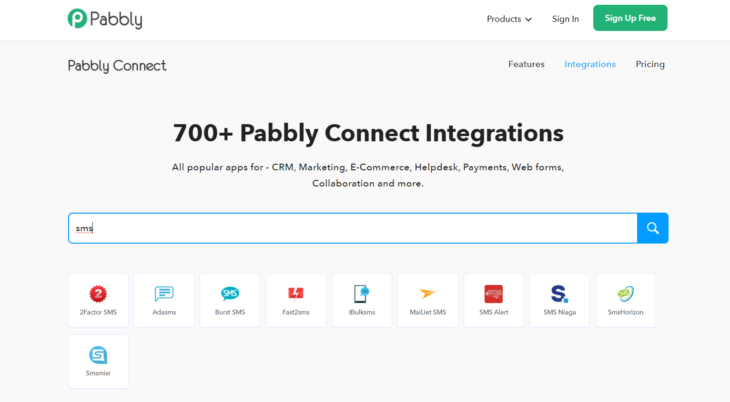Viewport: 730px width, 402px height.
Task: Click the Sign Up Free button
Action: 630,18
